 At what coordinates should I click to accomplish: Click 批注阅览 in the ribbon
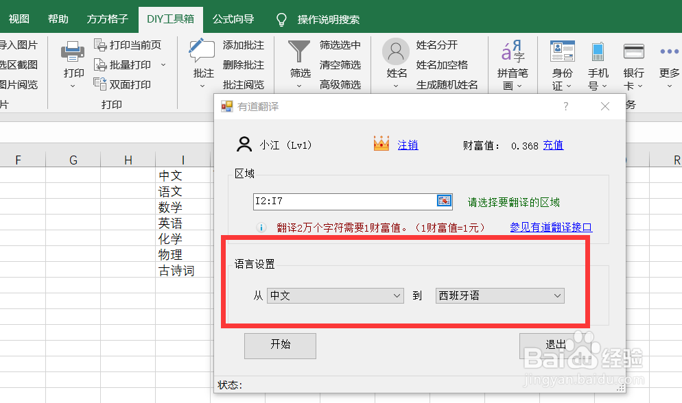[243, 85]
